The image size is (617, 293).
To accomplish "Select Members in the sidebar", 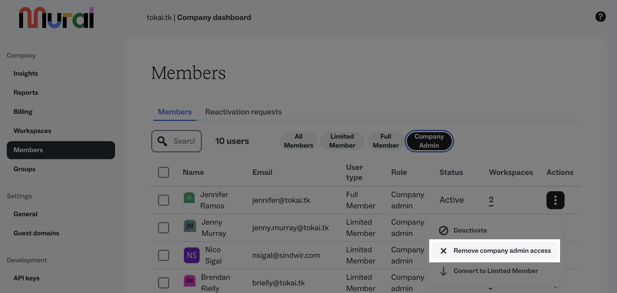I will point(61,150).
